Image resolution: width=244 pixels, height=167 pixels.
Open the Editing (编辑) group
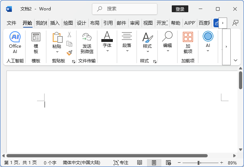167,41
